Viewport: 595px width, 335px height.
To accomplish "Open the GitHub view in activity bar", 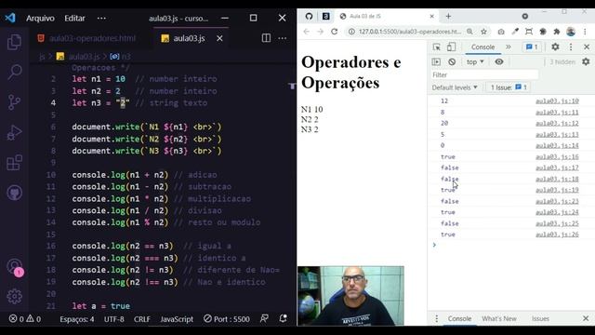I will (x=15, y=193).
